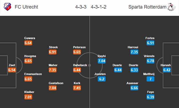Click the FC Utrecht club crest
This screenshot has width=179, height=108.
click(x=8, y=7)
